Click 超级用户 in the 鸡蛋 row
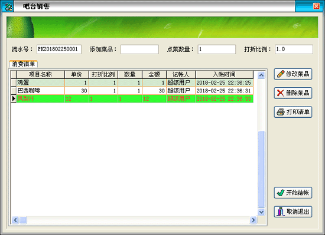This screenshot has height=235, width=325. [x=181, y=83]
